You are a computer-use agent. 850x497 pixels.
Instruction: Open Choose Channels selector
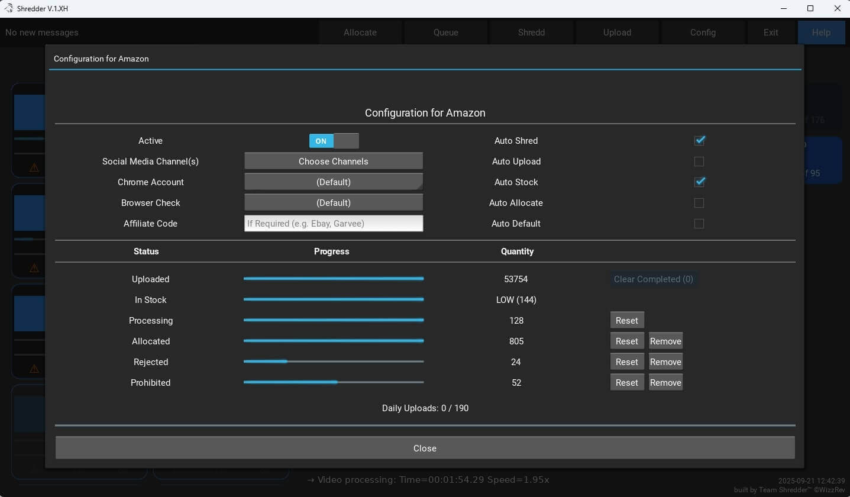[334, 162]
